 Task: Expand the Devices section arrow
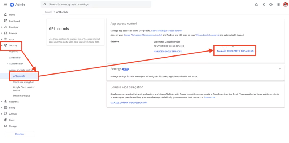click(x=2, y=33)
